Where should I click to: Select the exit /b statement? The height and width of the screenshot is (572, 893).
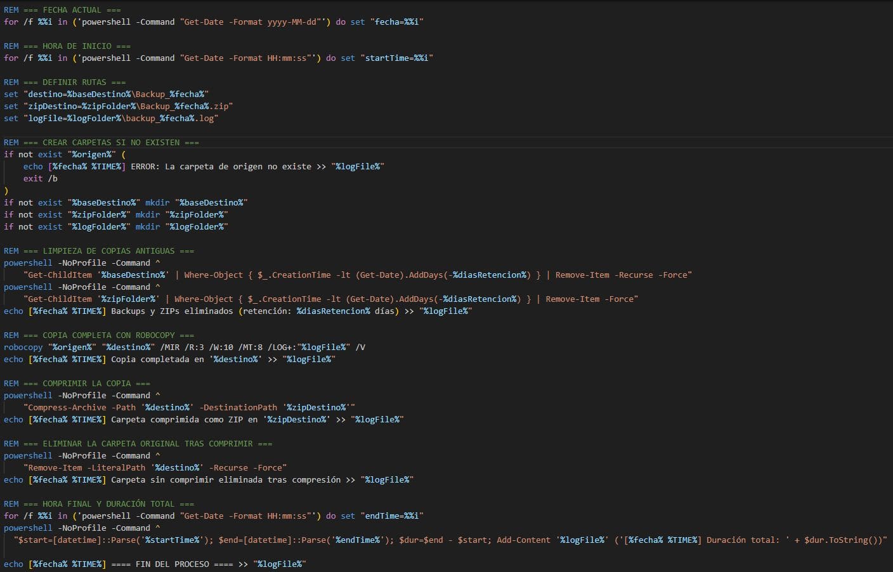[39, 178]
